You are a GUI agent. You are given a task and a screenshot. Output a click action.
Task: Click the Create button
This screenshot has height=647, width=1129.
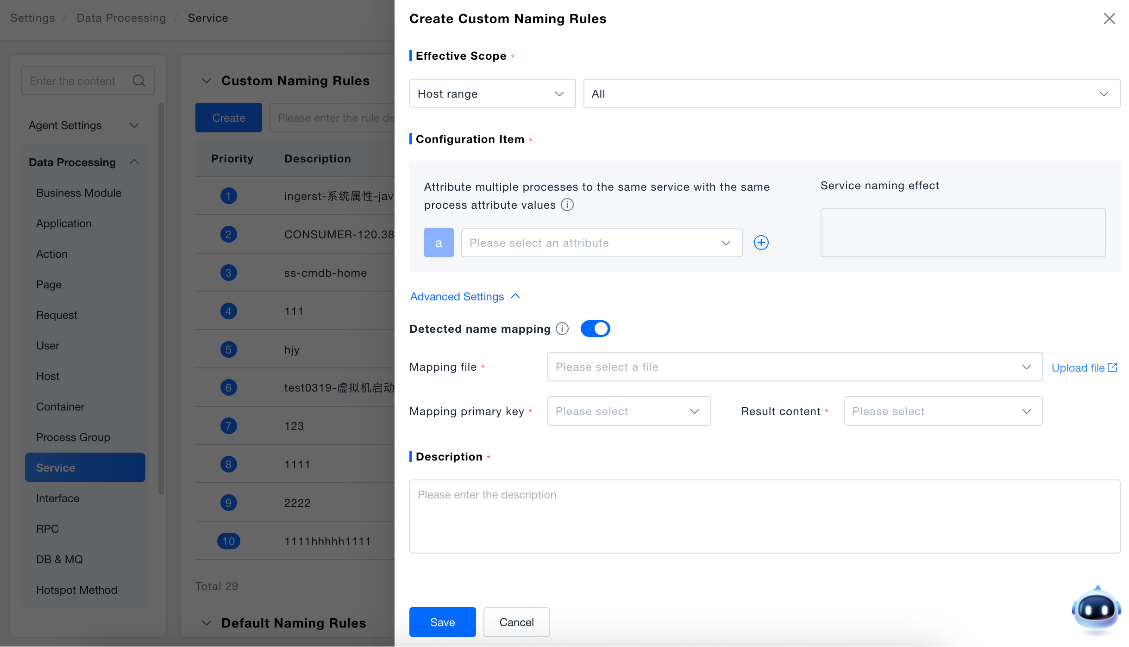(228, 118)
